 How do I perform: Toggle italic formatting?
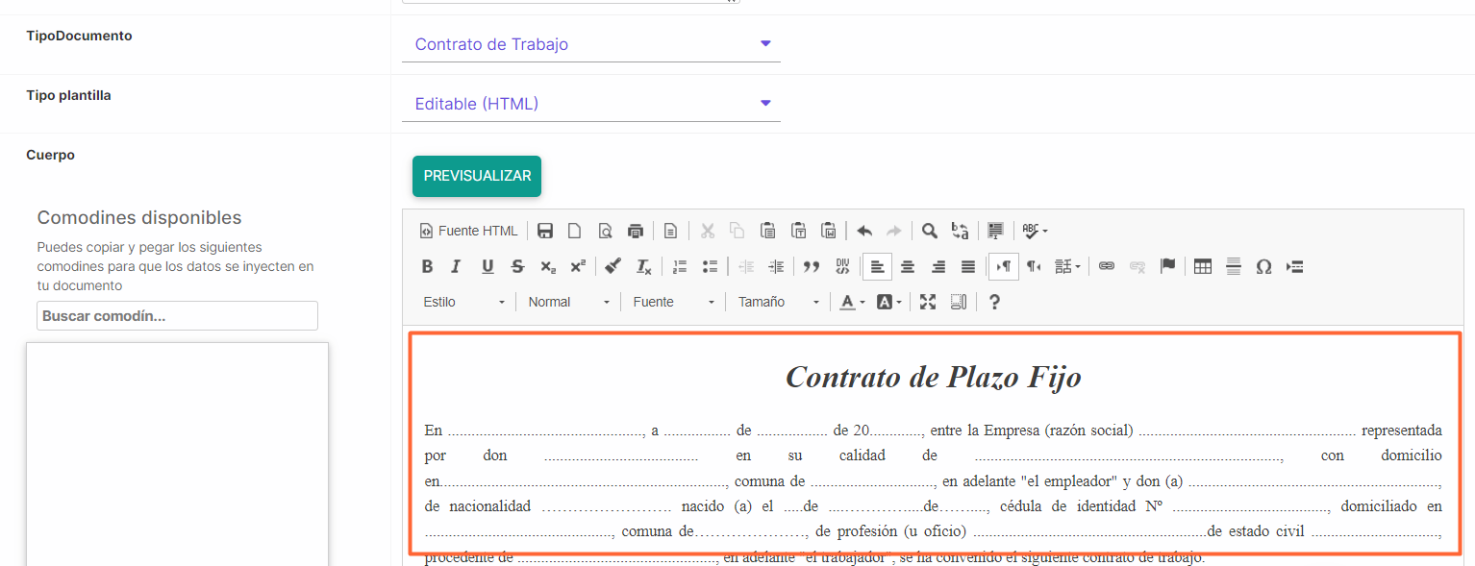[457, 266]
